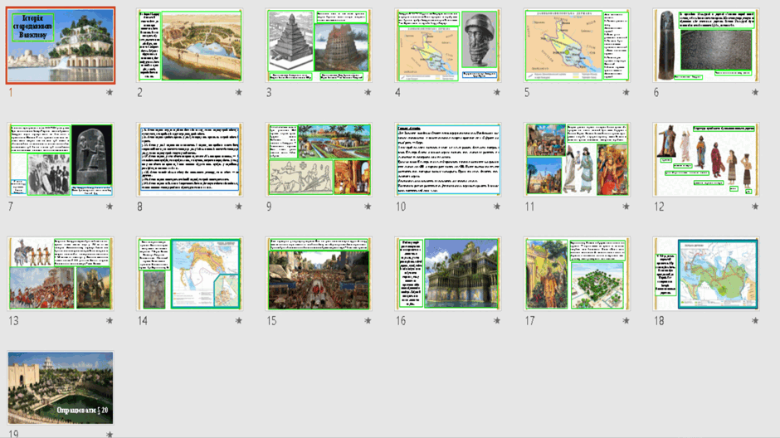
Task: Click animation star icon under slide 8
Action: coord(239,207)
